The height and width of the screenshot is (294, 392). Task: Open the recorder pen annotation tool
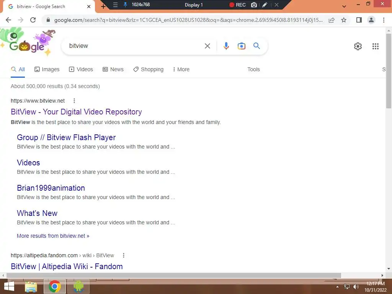point(265,5)
